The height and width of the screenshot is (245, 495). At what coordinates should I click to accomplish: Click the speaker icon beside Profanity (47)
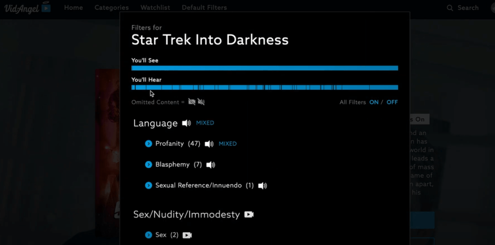209,144
